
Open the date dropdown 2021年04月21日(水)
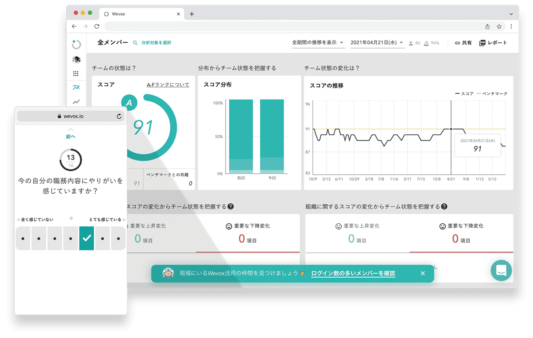tap(377, 43)
